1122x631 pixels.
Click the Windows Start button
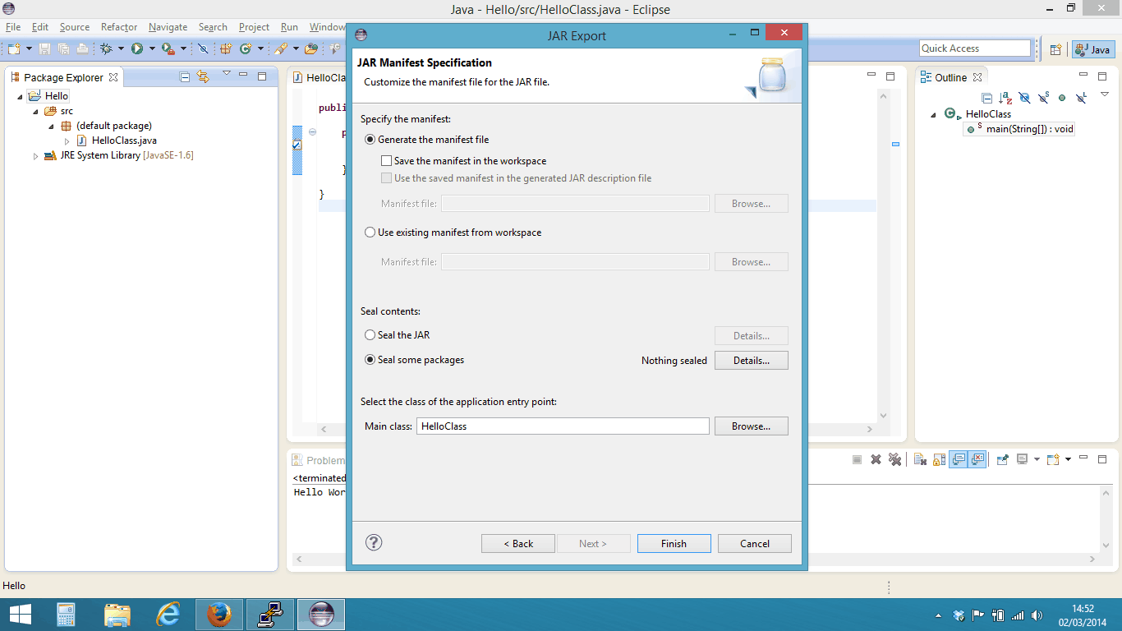pyautogui.click(x=20, y=615)
